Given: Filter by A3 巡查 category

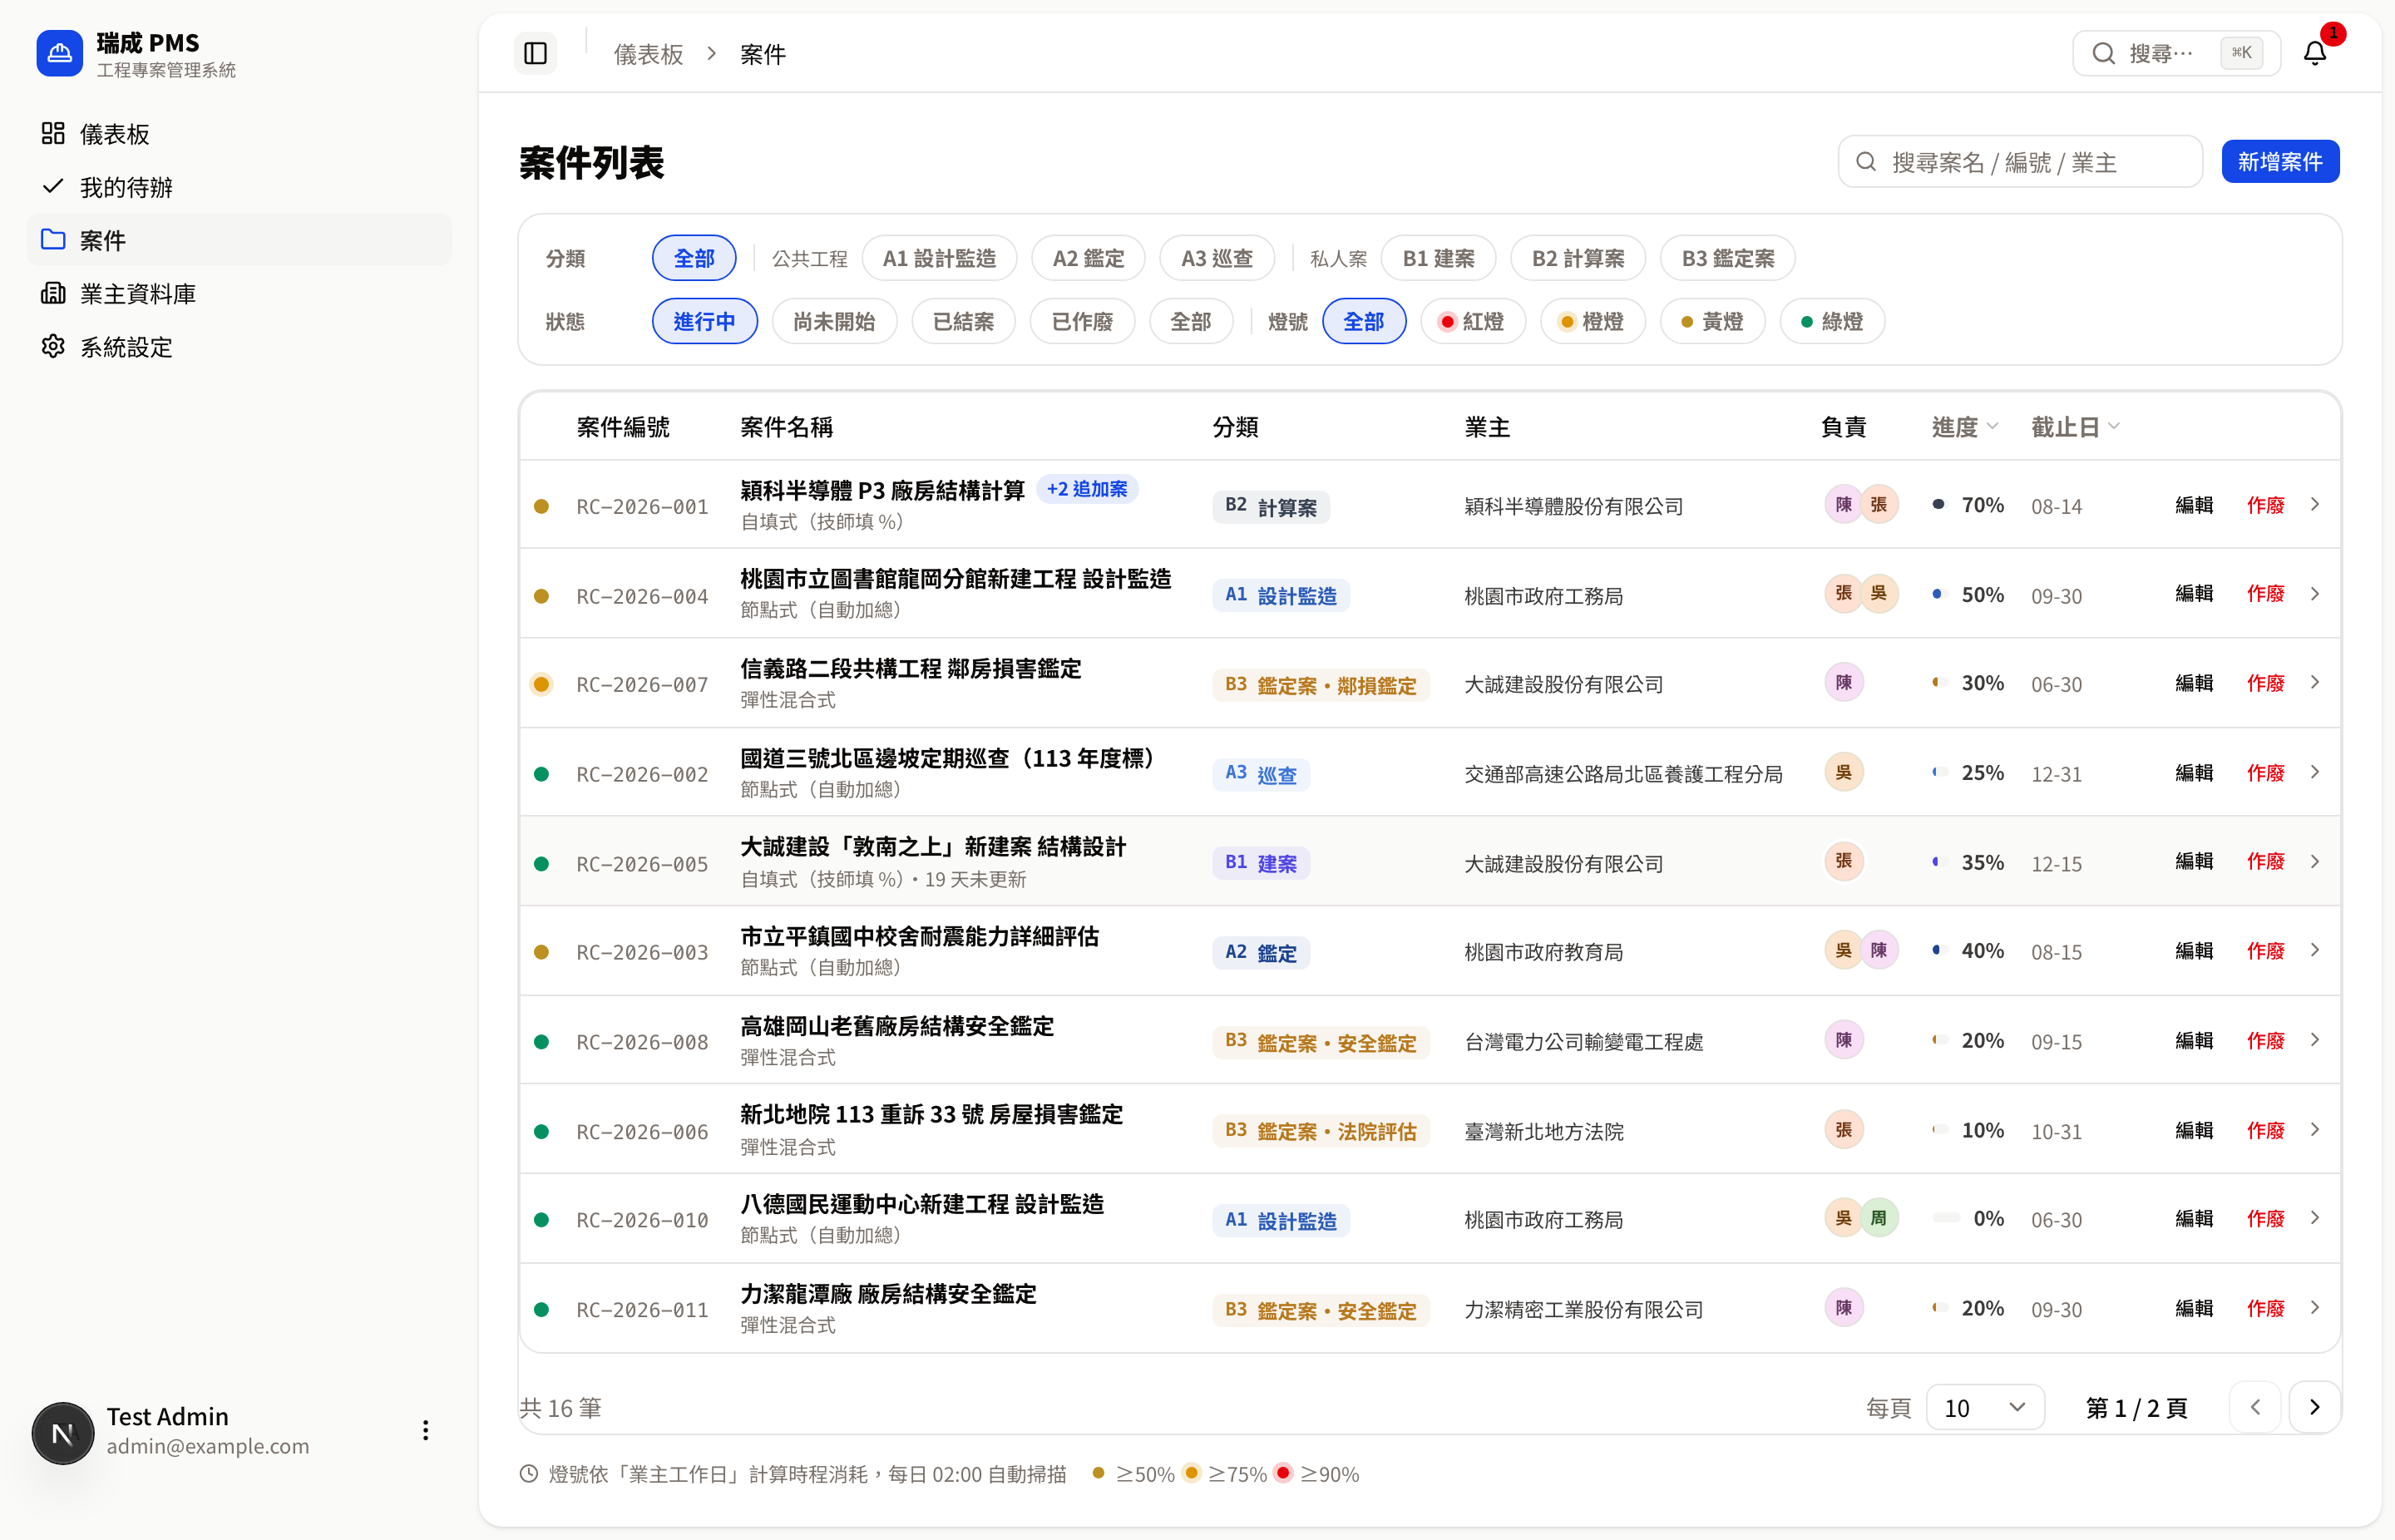Looking at the screenshot, I should [1217, 258].
